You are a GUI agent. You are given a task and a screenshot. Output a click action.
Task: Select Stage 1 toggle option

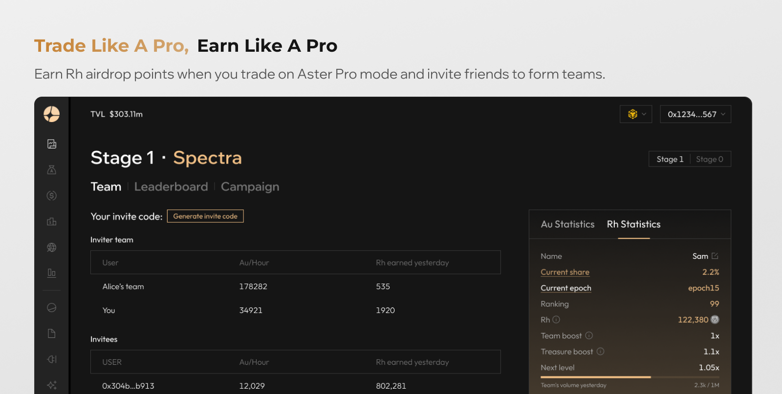tap(670, 159)
